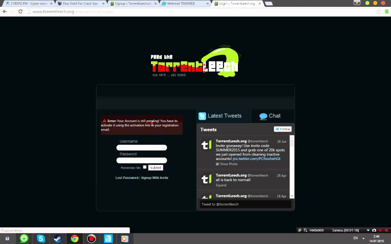Image resolution: width=391 pixels, height=244 pixels.
Task: Click the Twitter Follow button
Action: (x=282, y=129)
